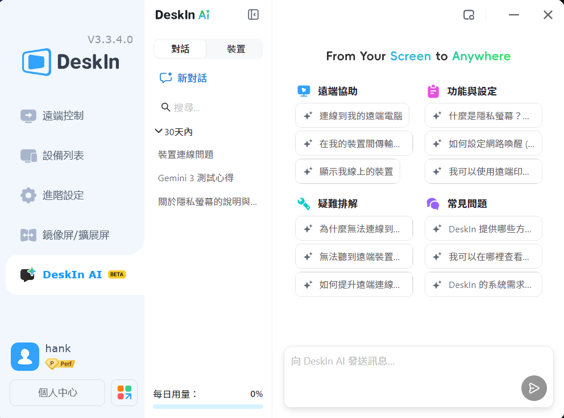
Task: Open conversation Gemini 3 測試心得
Action: pyautogui.click(x=196, y=178)
